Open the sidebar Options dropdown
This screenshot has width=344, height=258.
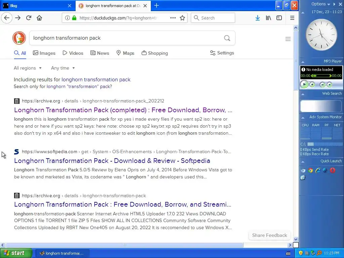[x=321, y=4]
